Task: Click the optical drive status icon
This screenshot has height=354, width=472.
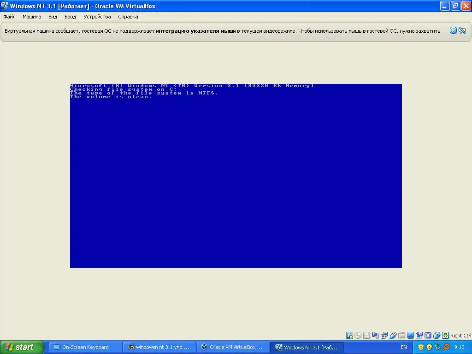Action: click(x=358, y=336)
